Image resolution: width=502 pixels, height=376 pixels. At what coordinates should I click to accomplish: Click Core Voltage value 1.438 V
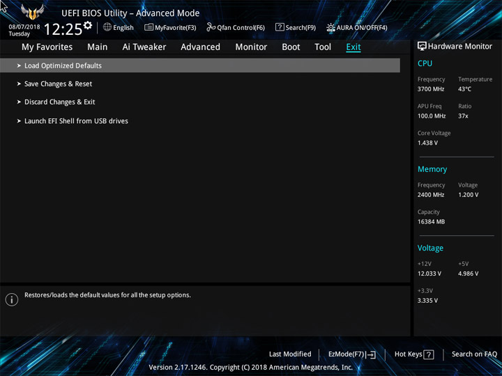[x=427, y=143]
